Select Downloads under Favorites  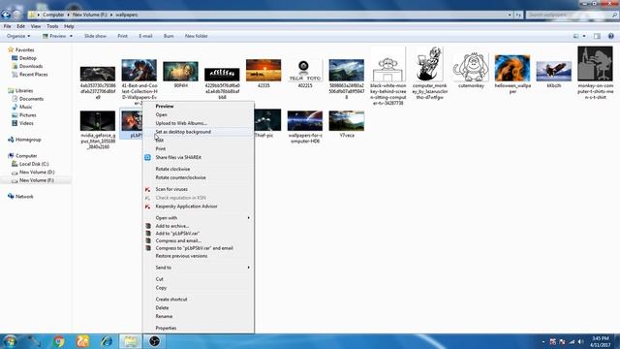[30, 67]
